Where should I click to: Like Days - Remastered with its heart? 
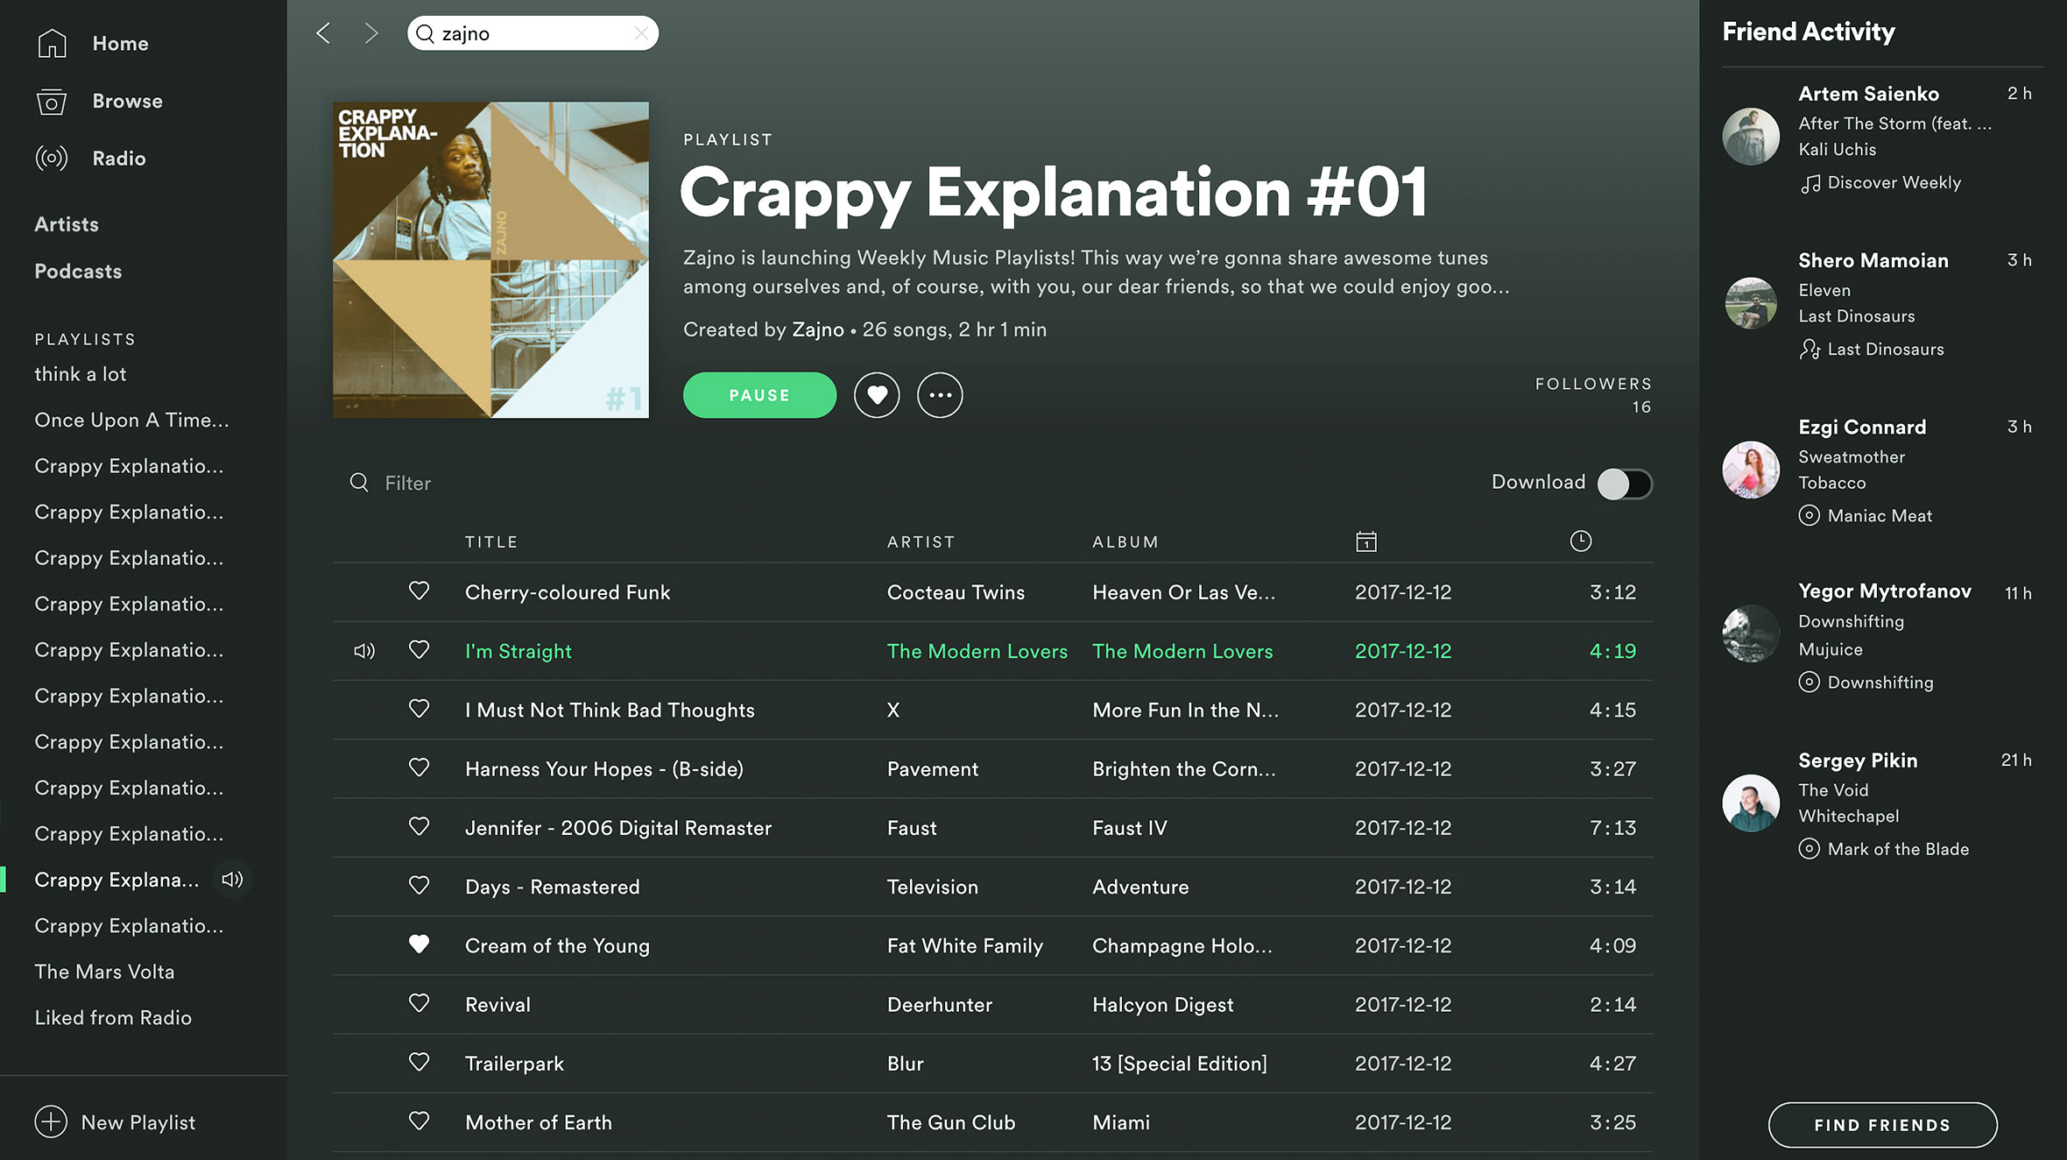(x=420, y=886)
